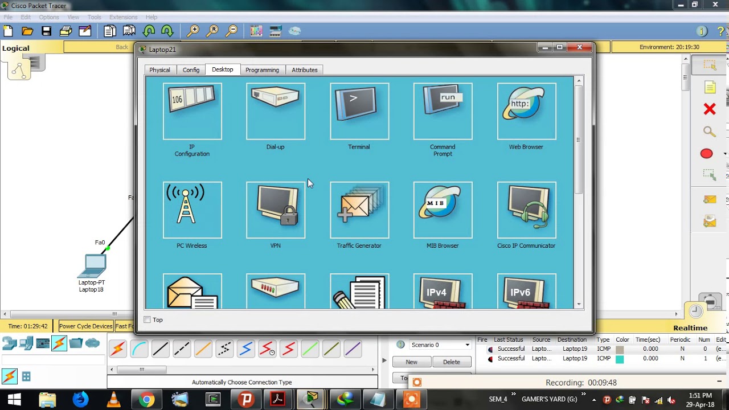
Task: Open the Extensions menu
Action: (x=123, y=17)
